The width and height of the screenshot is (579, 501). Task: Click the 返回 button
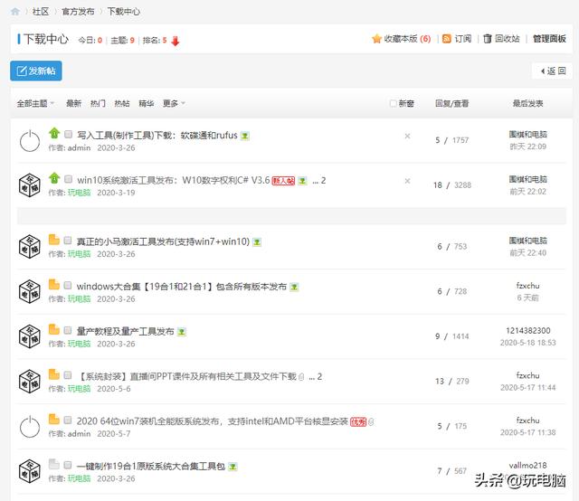pyautogui.click(x=552, y=71)
